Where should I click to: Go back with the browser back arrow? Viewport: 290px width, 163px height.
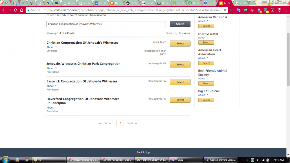point(4,10)
